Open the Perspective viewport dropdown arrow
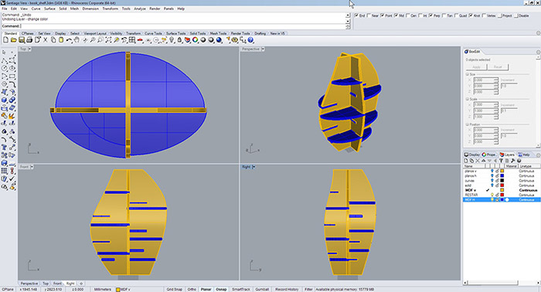This screenshot has height=292, width=541. tap(263, 49)
